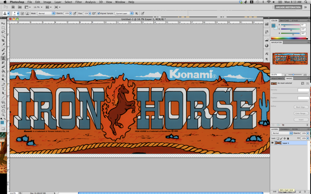Image resolution: width=311 pixels, height=194 pixels.
Task: Toggle the Brush panel from options bar
Action: click(x=23, y=14)
